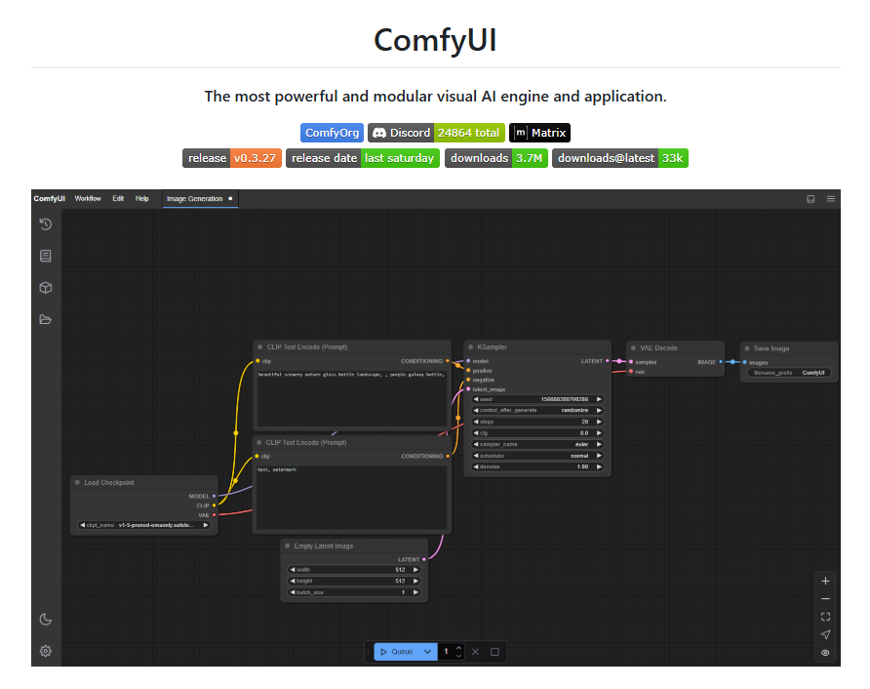Increase batch count stepper up arrow
Viewport: 870px width, 689px height.
(458, 648)
